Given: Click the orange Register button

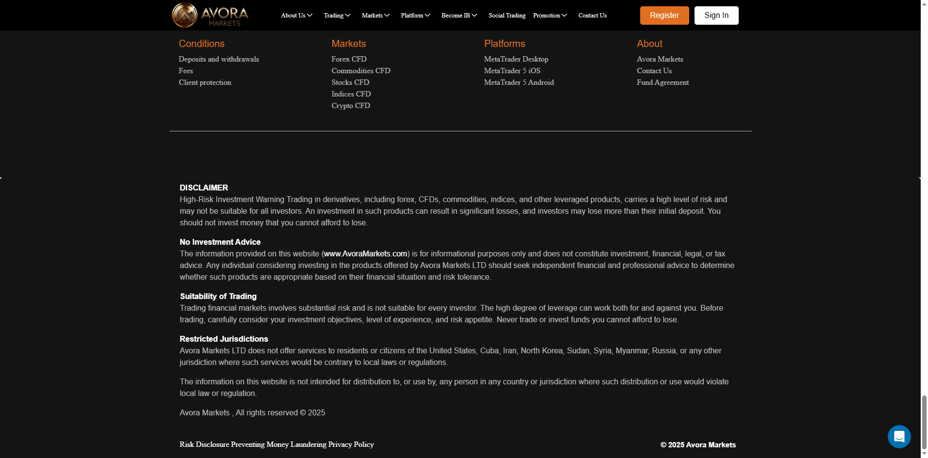Looking at the screenshot, I should [664, 16].
